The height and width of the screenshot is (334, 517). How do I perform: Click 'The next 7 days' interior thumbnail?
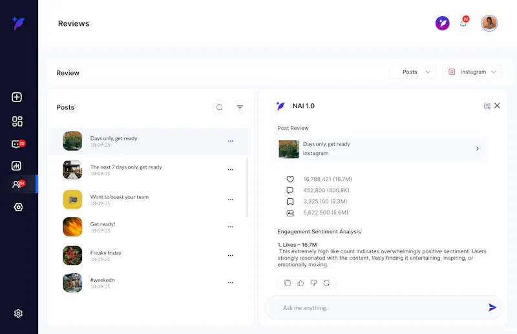[x=72, y=170]
